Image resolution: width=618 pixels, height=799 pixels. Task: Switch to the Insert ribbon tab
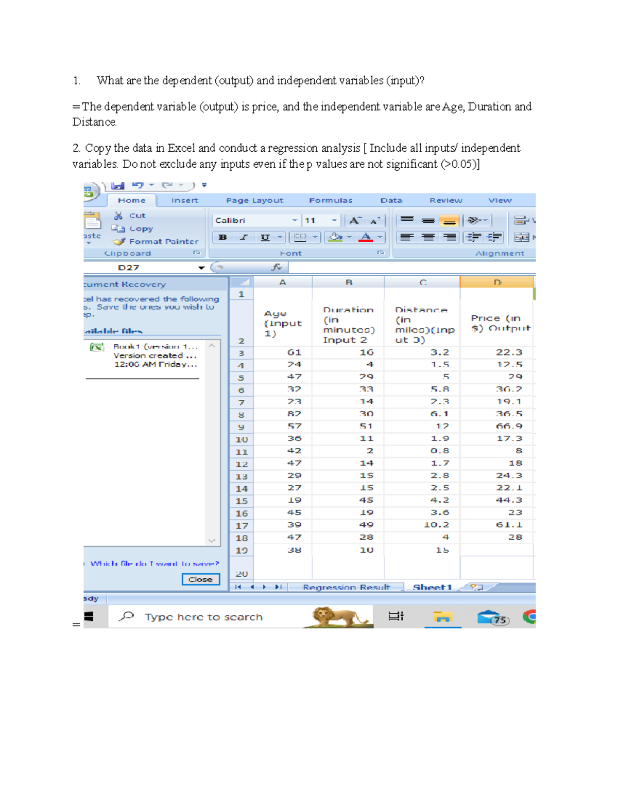pyautogui.click(x=185, y=200)
